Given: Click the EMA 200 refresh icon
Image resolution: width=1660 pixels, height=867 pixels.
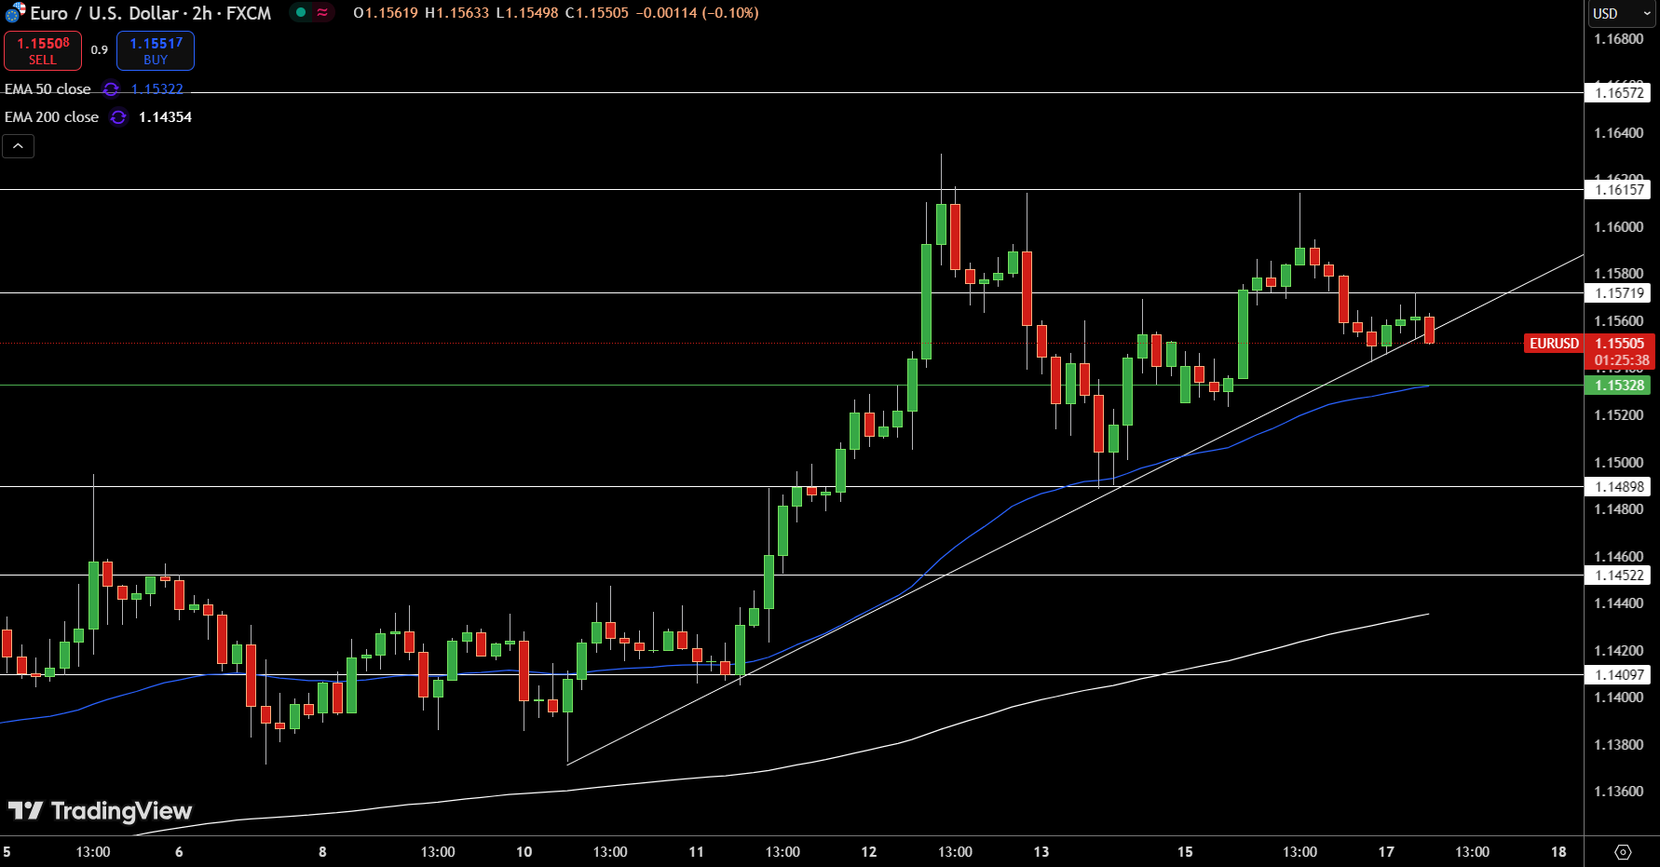Looking at the screenshot, I should point(118,117).
